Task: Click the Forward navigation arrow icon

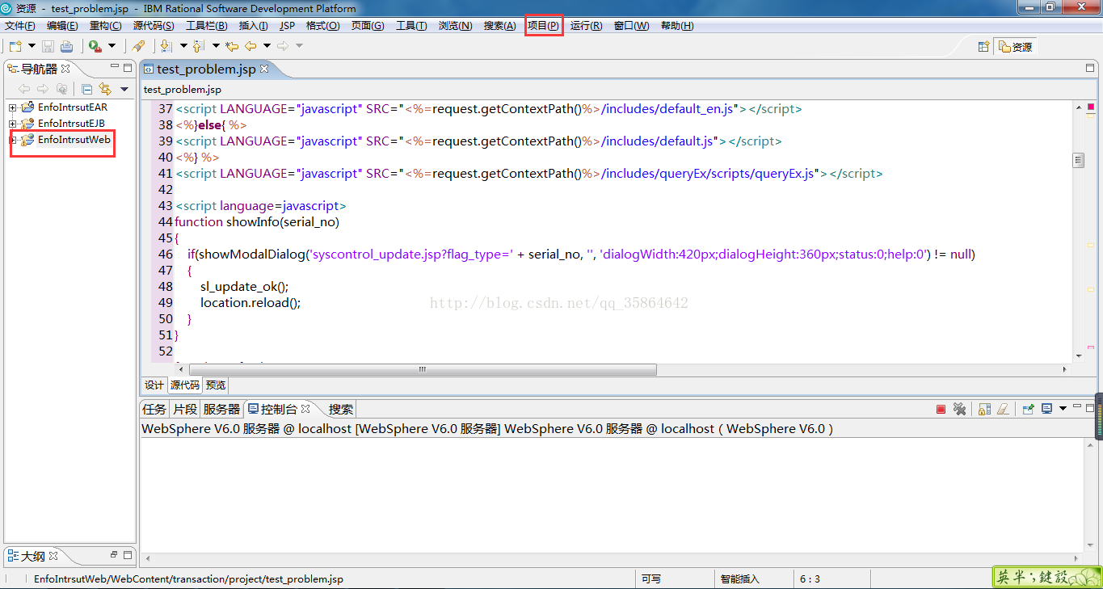Action: click(x=283, y=46)
